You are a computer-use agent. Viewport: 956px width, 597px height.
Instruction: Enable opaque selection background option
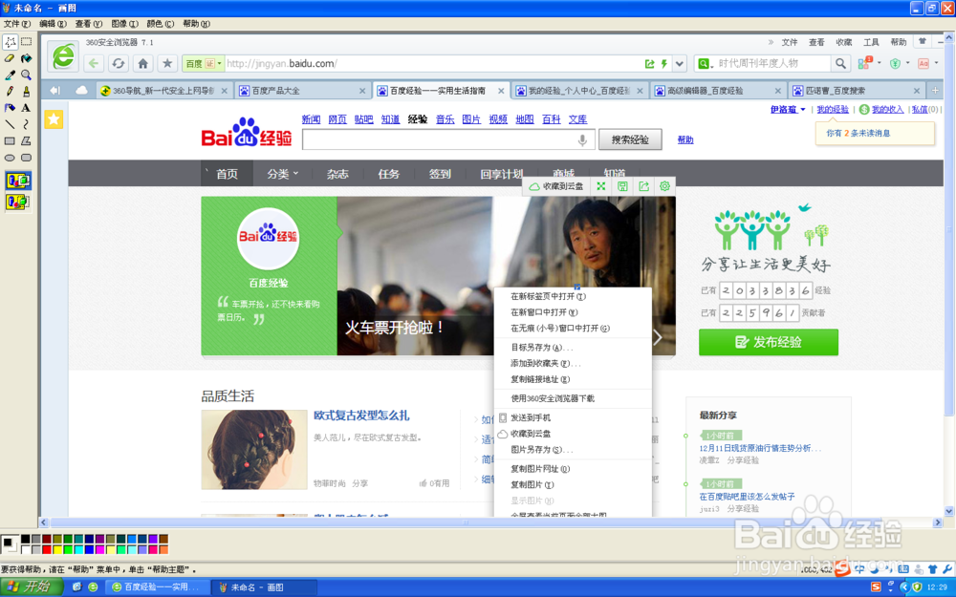click(x=17, y=181)
